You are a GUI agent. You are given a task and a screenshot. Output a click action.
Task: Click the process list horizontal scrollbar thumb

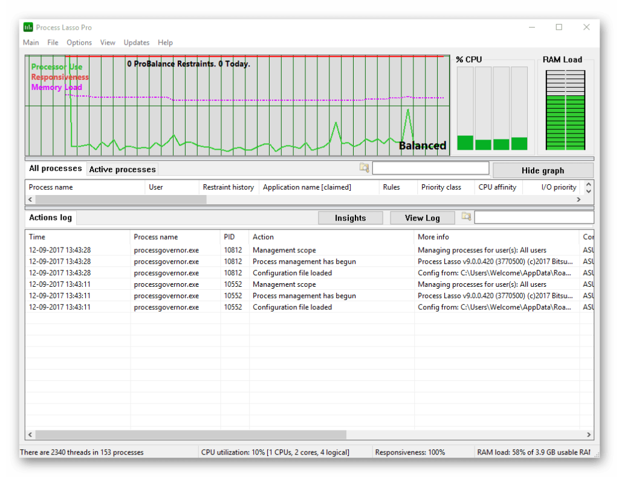click(121, 199)
